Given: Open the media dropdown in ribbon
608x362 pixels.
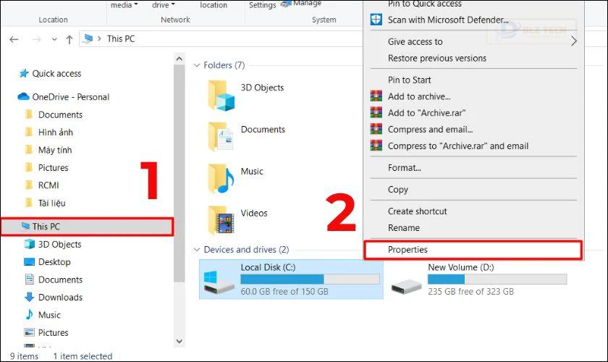Looking at the screenshot, I should (124, 5).
